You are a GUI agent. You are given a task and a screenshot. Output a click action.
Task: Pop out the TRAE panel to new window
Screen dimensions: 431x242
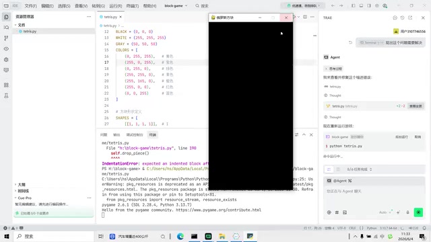click(x=410, y=18)
